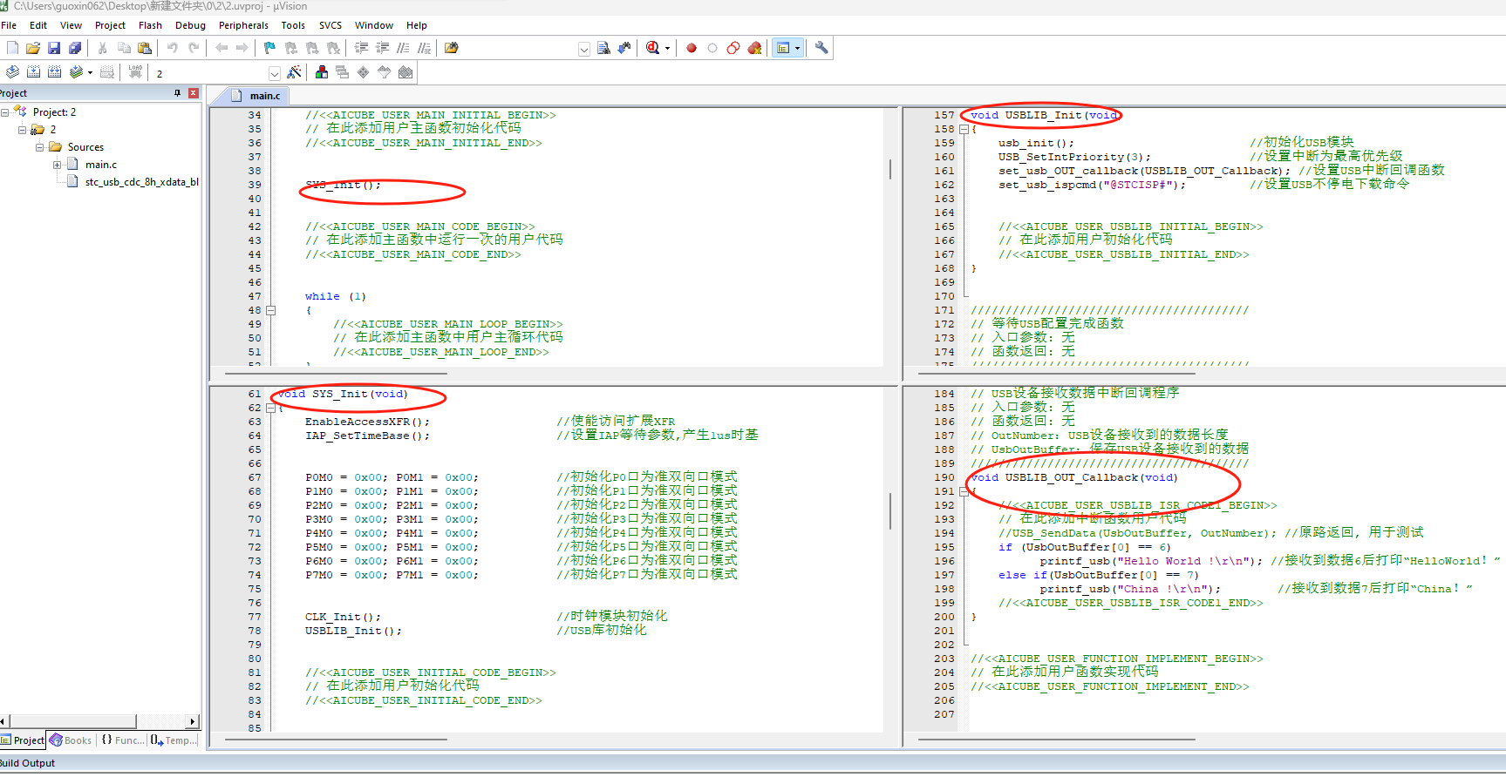
Task: Expand the main.c node in the project tree
Action: pos(58,165)
